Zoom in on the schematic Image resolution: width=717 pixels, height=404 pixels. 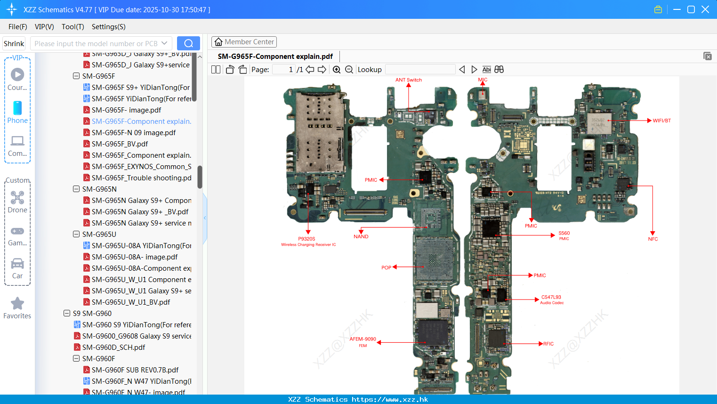(x=337, y=70)
